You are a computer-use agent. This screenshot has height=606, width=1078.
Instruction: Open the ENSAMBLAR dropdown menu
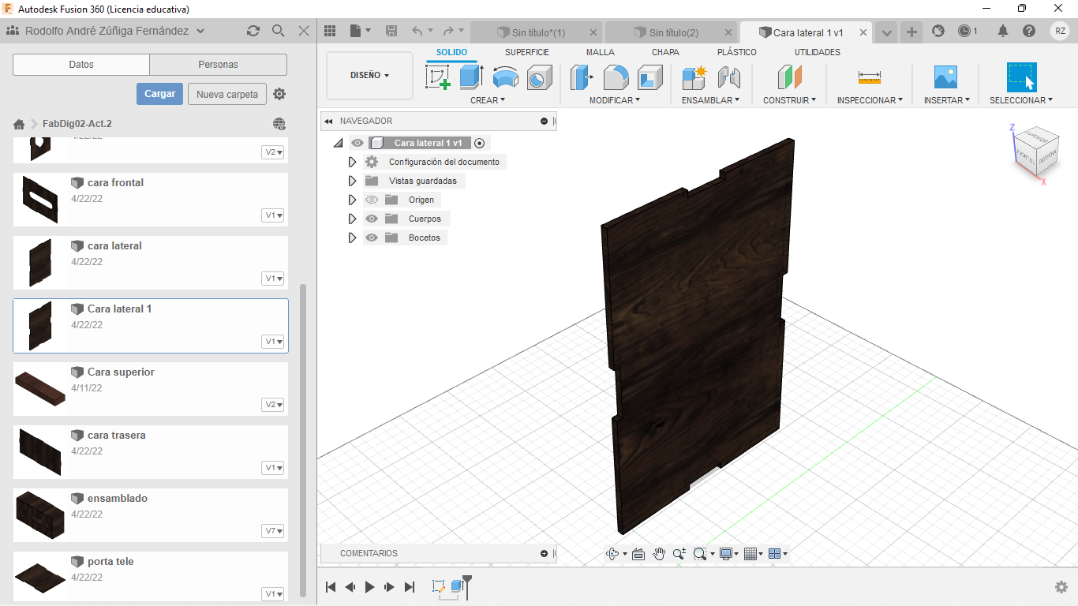click(x=710, y=100)
